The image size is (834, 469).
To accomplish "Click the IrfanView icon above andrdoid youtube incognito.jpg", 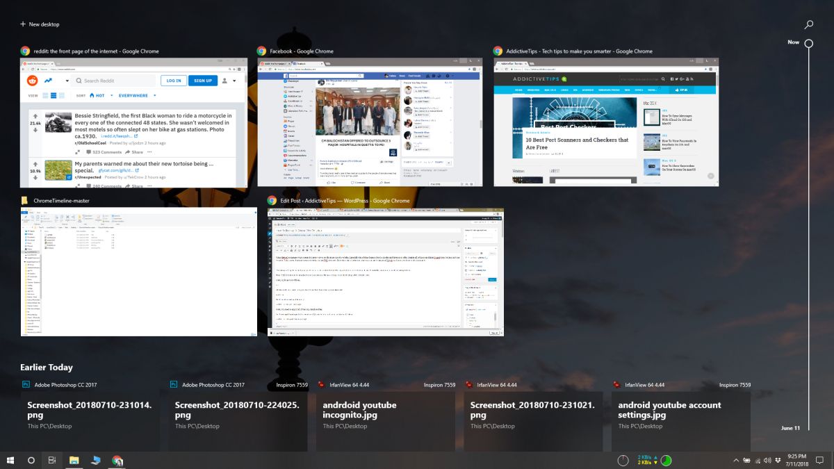I will pyautogui.click(x=321, y=384).
